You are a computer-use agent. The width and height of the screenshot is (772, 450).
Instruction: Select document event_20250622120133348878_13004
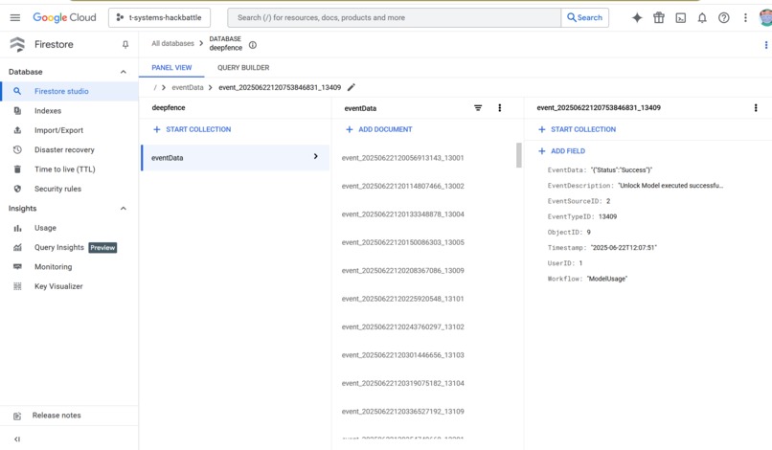[x=402, y=214]
